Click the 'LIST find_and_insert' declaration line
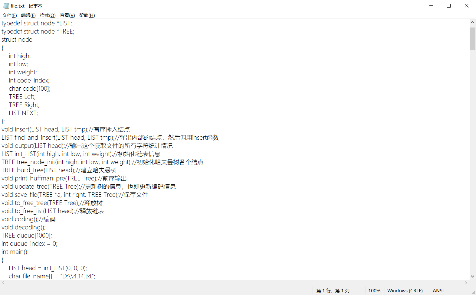This screenshot has height=295, width=476. [110, 138]
